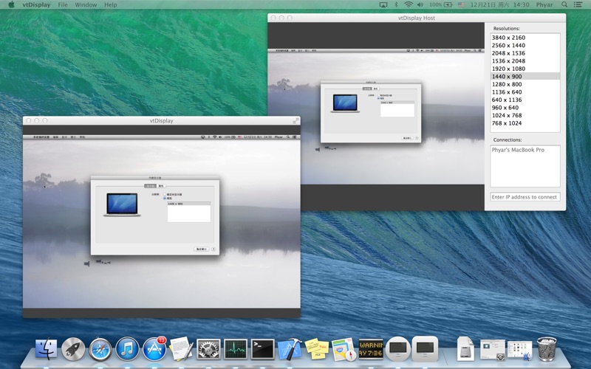The image size is (591, 369).
Task: Open the App Store with update badge
Action: pos(154,349)
